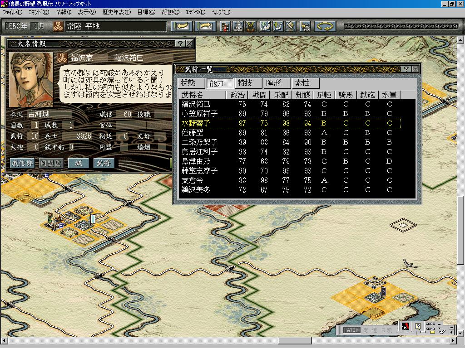Close the 武将一覧 window
This screenshot has width=465, height=348.
(x=415, y=69)
